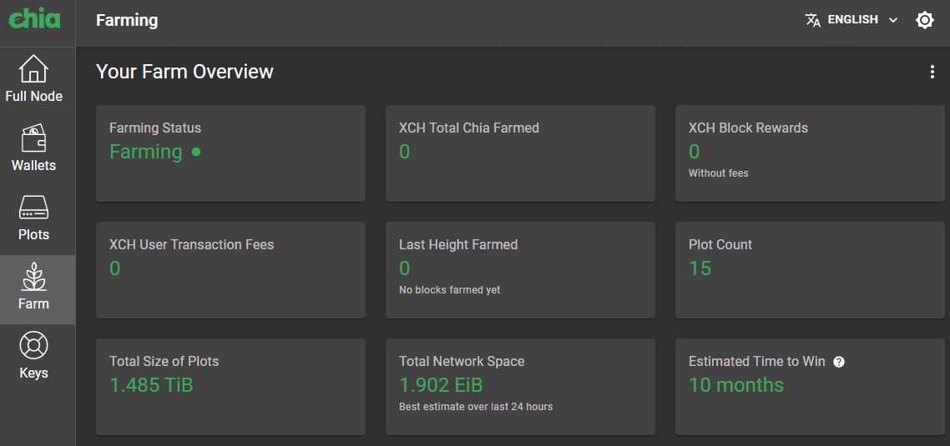Click the green farming status dot
The height and width of the screenshot is (446, 950).
pyautogui.click(x=196, y=152)
